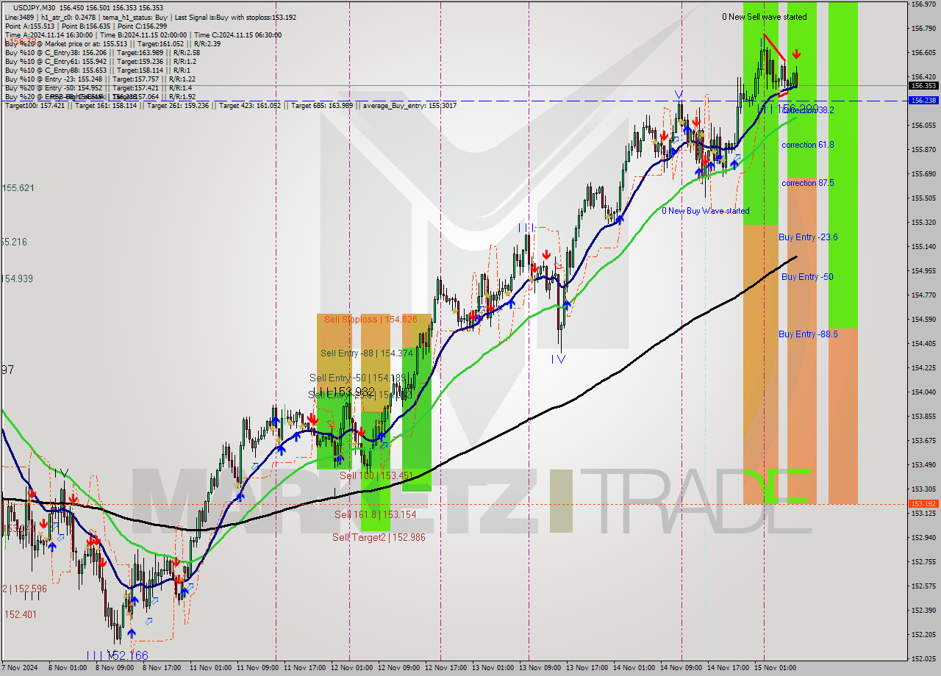Click the 'Buy Entry -50' label
This screenshot has height=676, width=941.
807,277
